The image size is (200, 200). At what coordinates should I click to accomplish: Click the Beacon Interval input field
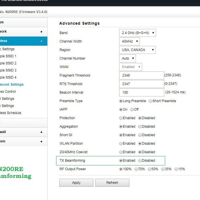pyautogui.click(x=141, y=92)
